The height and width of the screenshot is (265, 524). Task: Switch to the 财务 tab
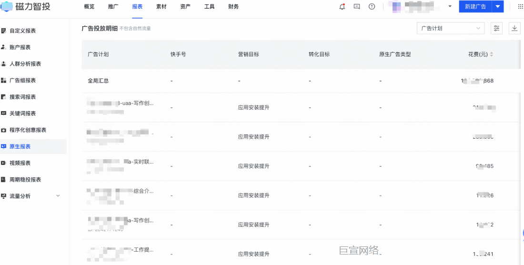233,7
